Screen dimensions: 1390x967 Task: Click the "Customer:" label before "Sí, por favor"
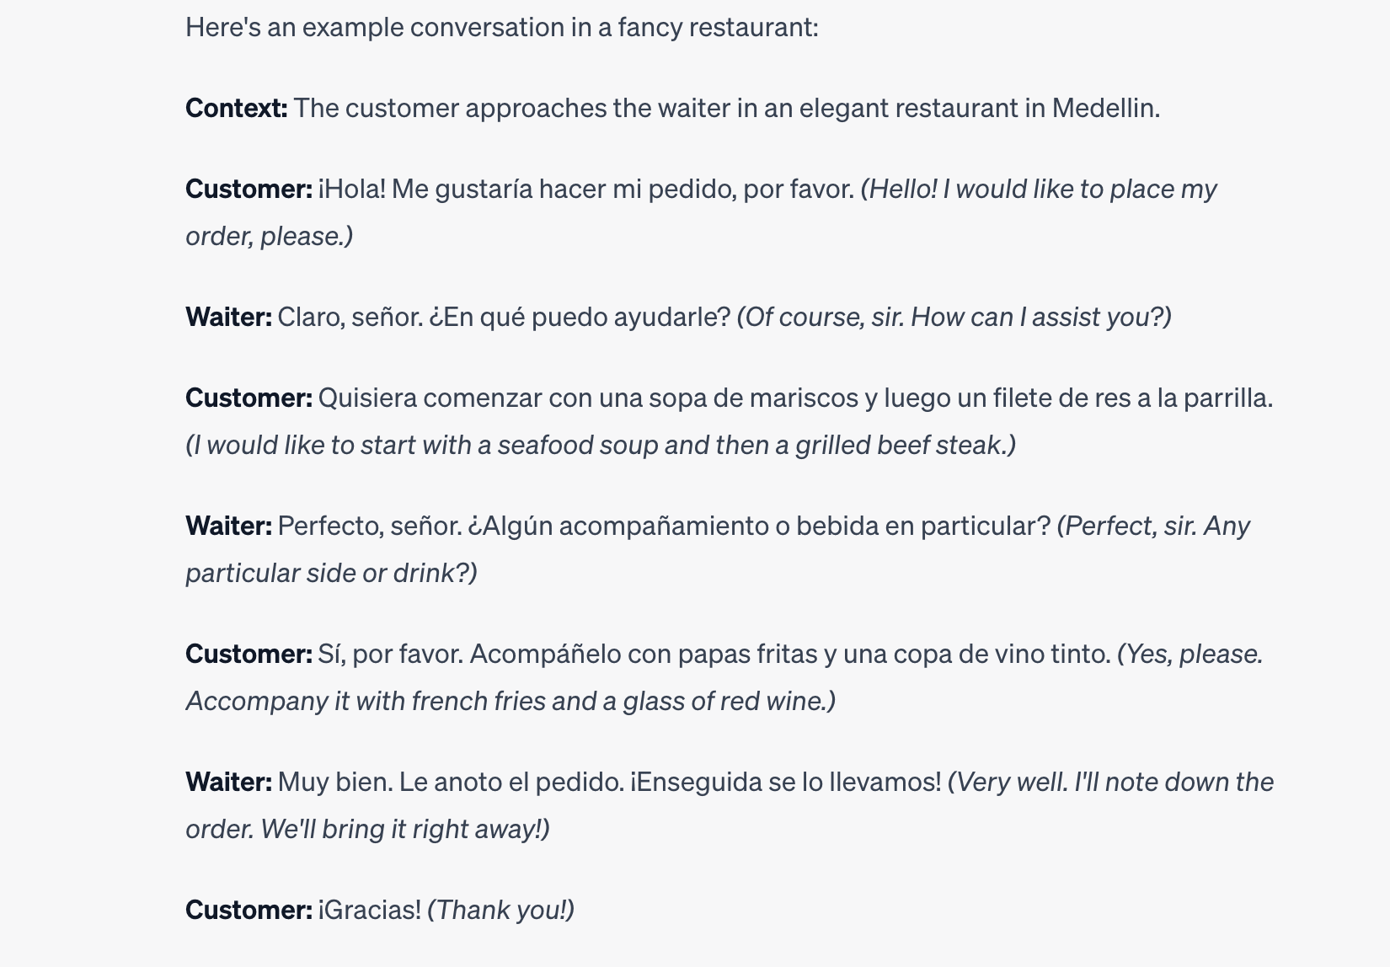point(249,654)
